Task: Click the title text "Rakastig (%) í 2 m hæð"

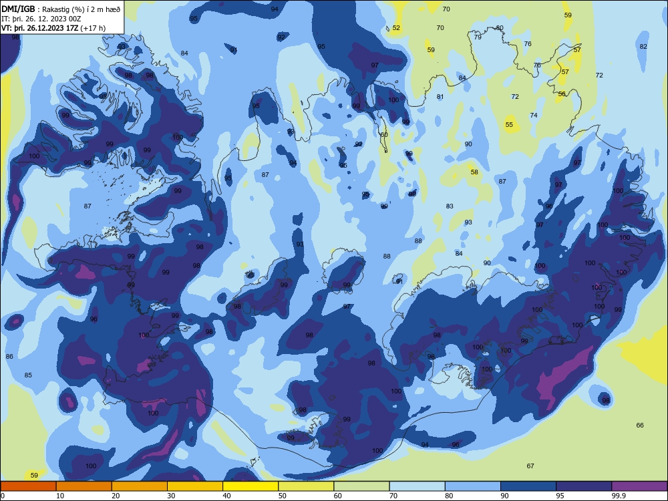Action: [81, 9]
